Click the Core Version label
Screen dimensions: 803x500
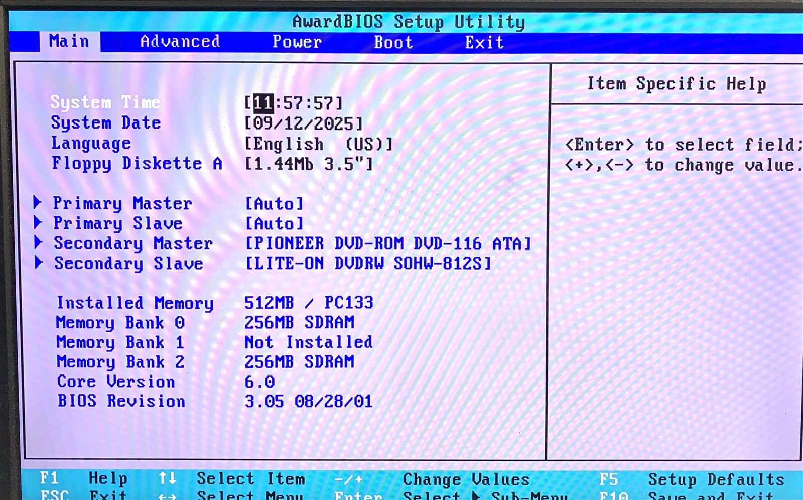point(116,382)
